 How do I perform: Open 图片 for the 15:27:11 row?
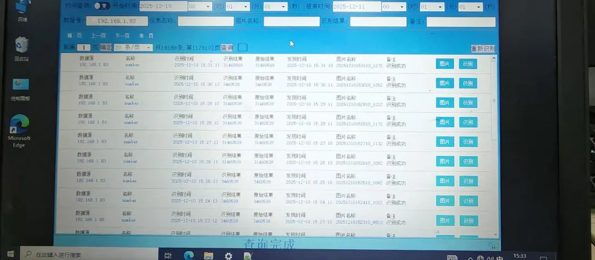445,141
